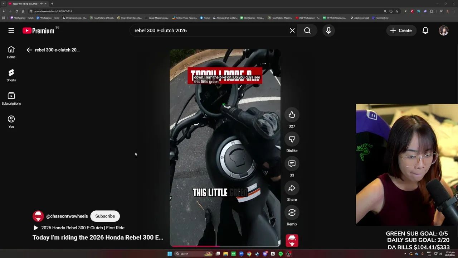Open the Social Media Mana... bookmark

click(x=156, y=18)
